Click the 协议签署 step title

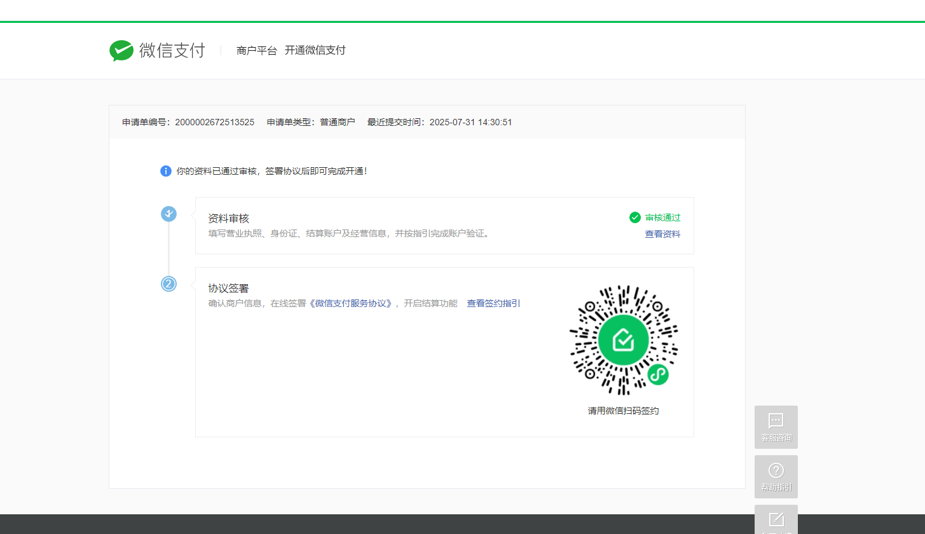(x=228, y=288)
